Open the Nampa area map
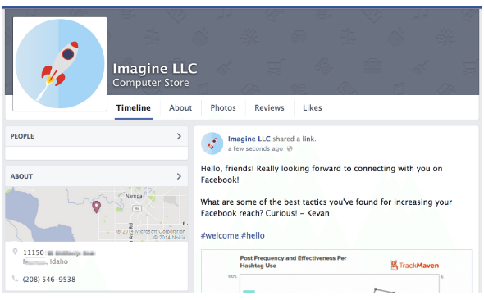The height and width of the screenshot is (300, 484). pos(97,214)
